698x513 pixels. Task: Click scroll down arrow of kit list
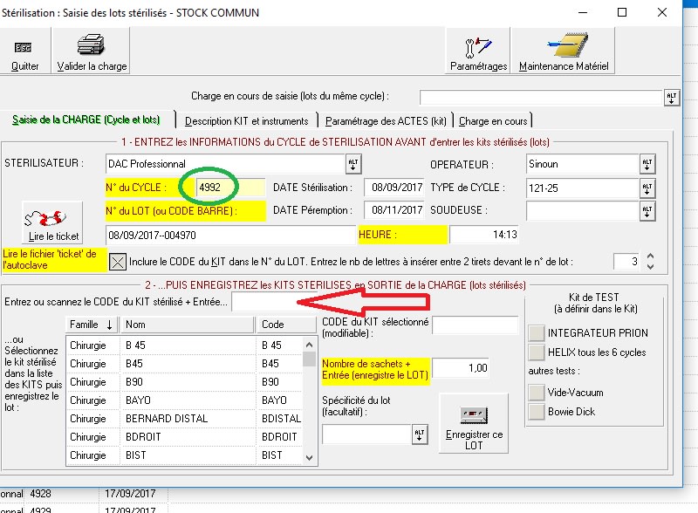pyautogui.click(x=310, y=458)
